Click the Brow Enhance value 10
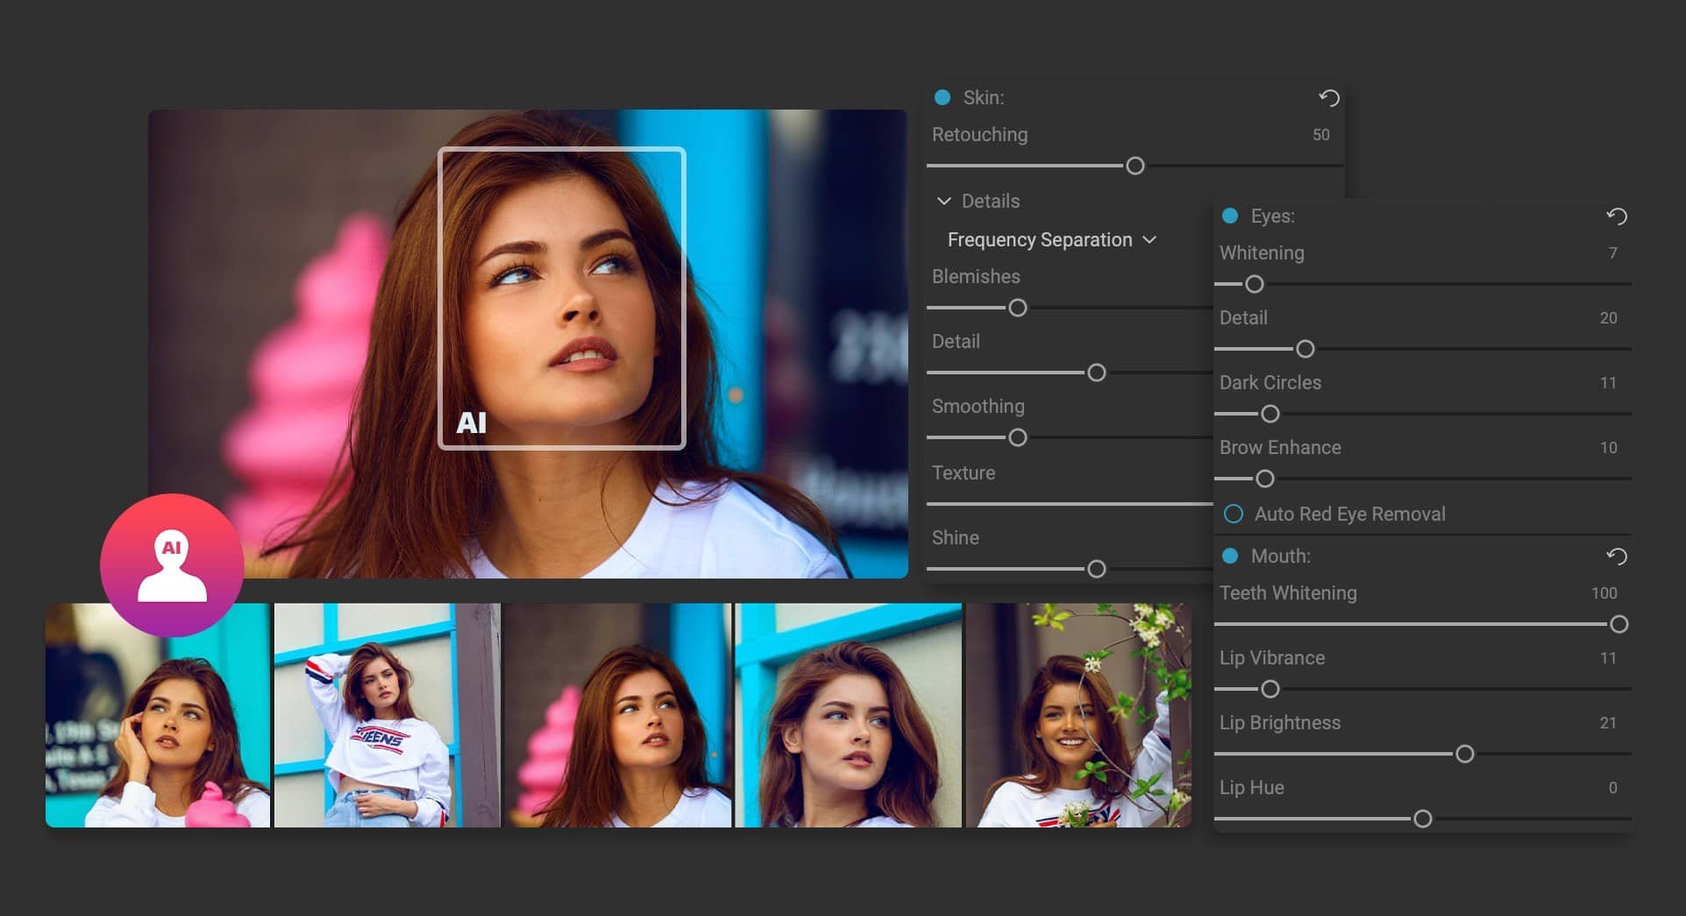The image size is (1686, 916). [x=1609, y=448]
